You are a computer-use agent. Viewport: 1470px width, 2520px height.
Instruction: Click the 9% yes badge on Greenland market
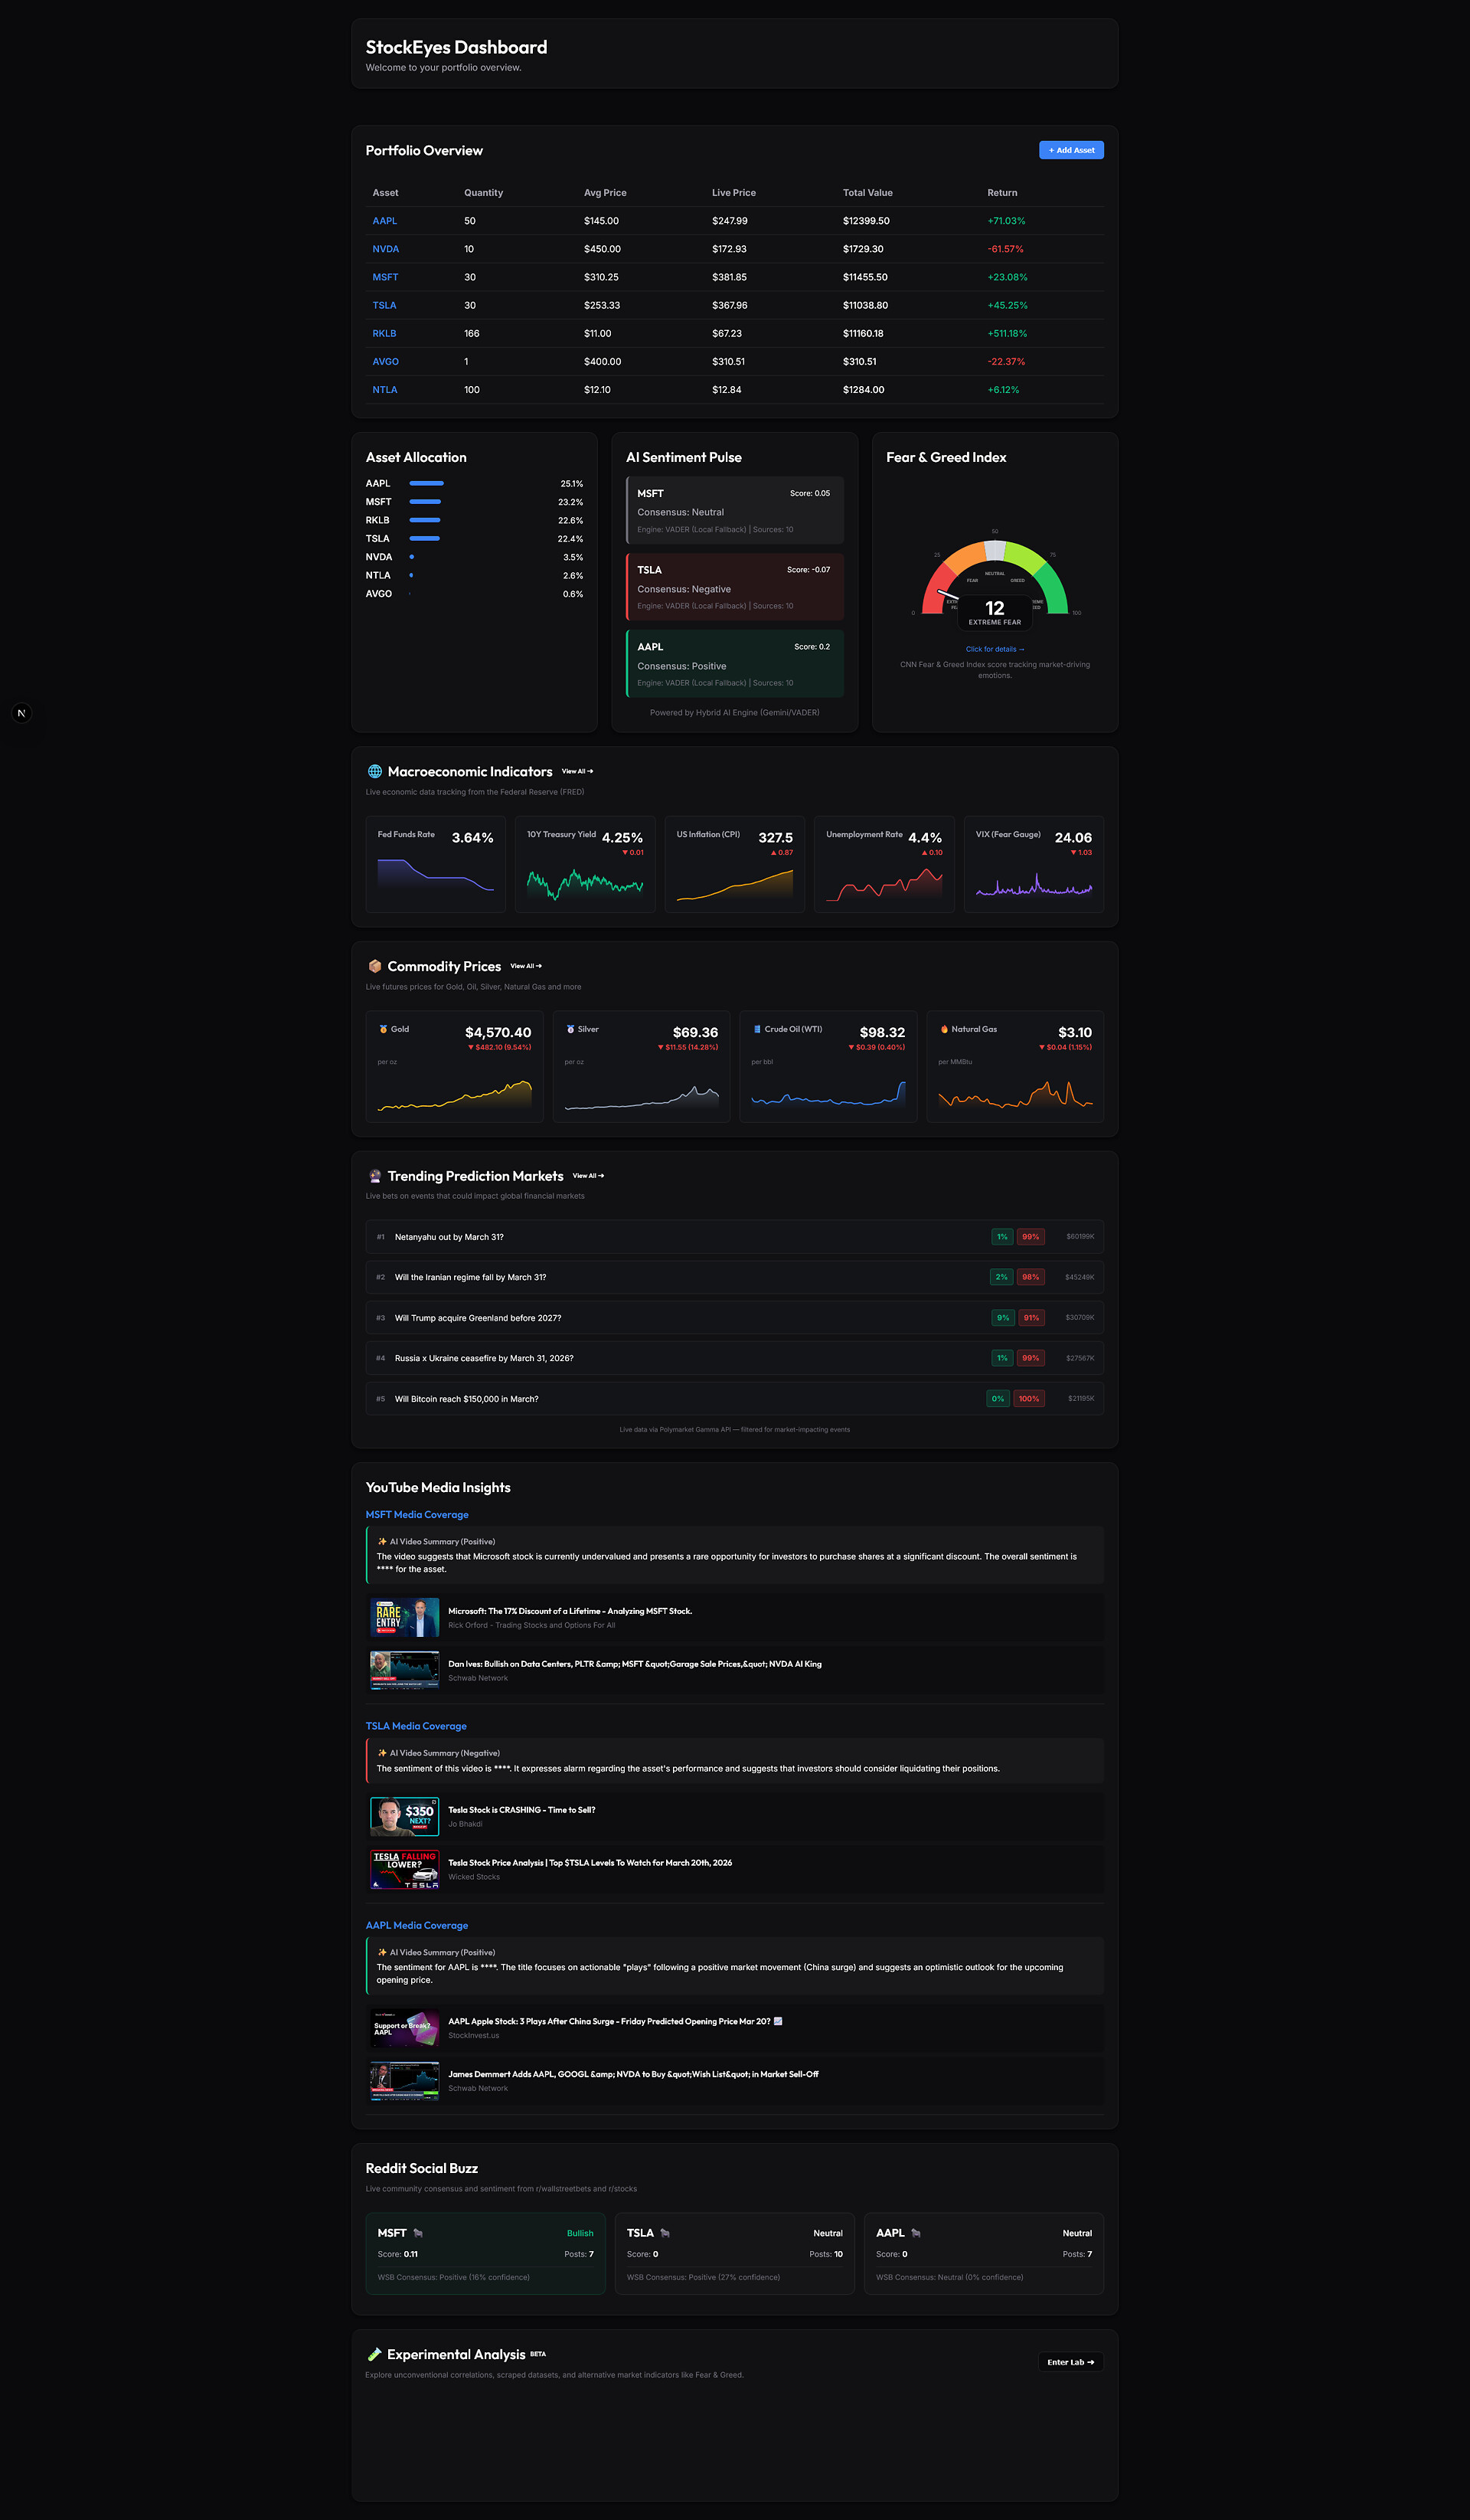[1001, 1318]
